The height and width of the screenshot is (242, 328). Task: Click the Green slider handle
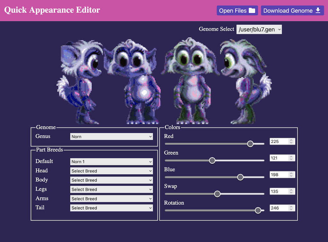pyautogui.click(x=212, y=160)
